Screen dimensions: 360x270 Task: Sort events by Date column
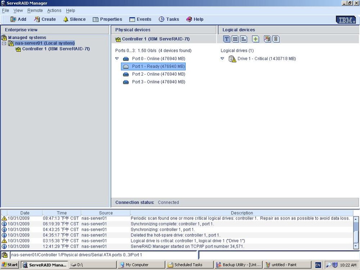pos(25,213)
